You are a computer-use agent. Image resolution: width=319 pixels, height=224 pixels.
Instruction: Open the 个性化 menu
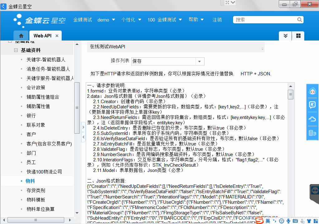[x=131, y=20]
